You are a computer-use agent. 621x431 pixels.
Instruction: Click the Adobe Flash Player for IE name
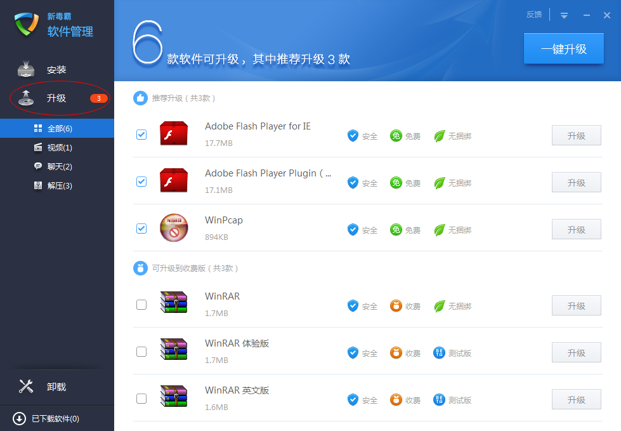pos(258,126)
